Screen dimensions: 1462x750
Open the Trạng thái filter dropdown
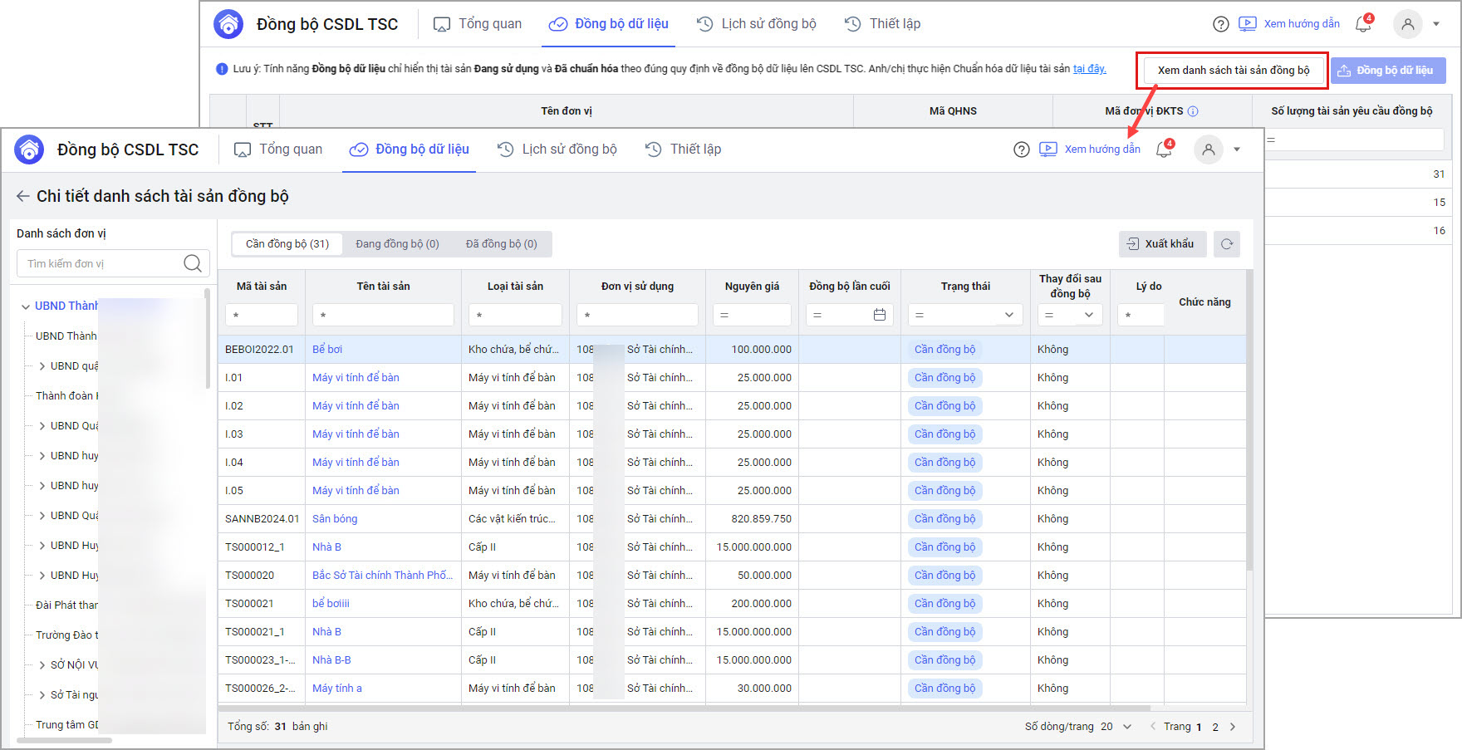tap(1008, 315)
